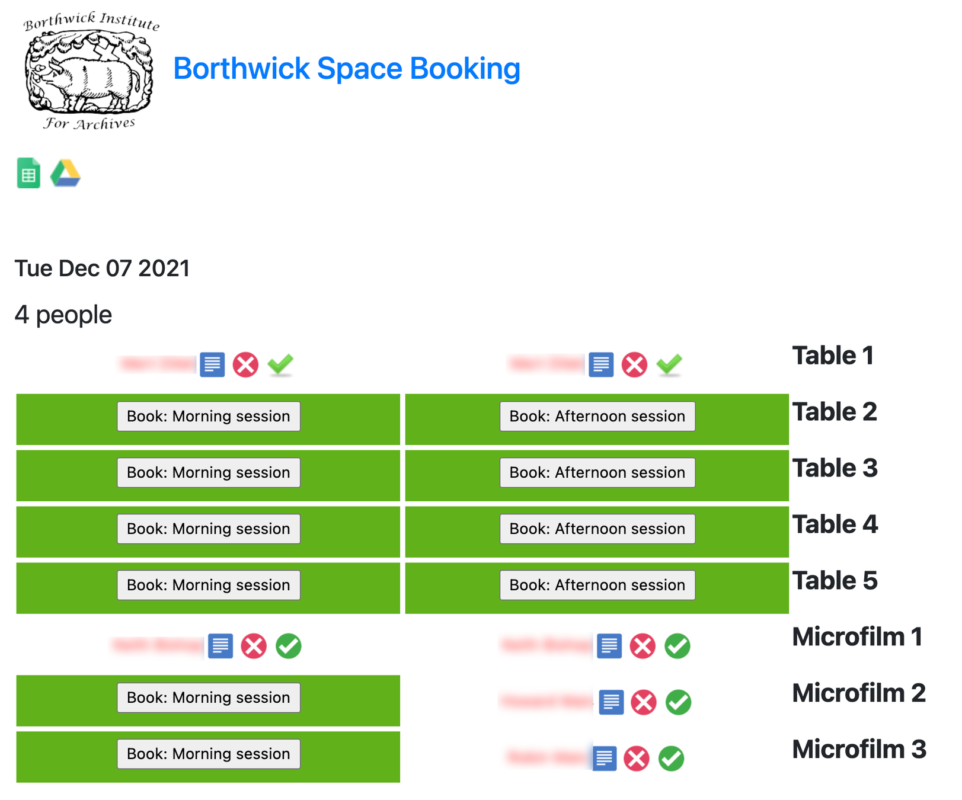
Task: Cancel Table 1 morning booking red cross
Action: click(245, 364)
